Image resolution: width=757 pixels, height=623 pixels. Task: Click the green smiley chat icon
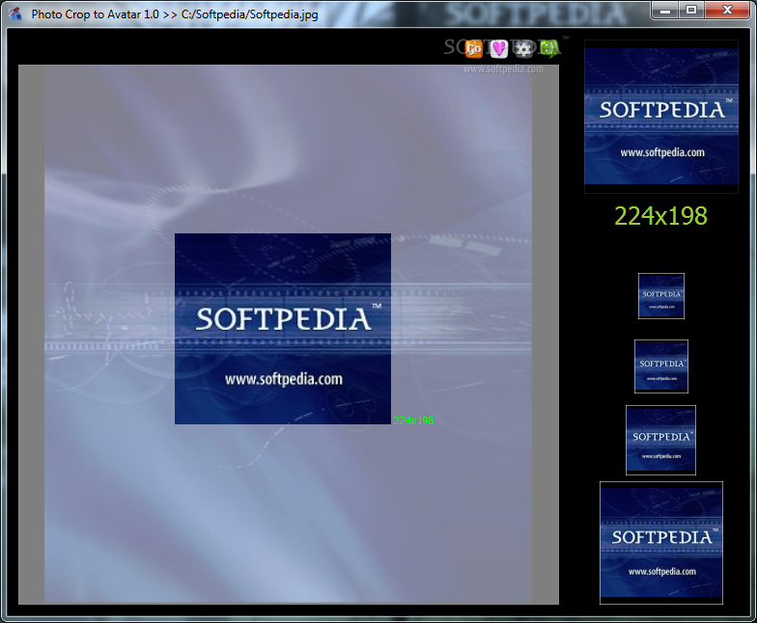click(x=548, y=48)
